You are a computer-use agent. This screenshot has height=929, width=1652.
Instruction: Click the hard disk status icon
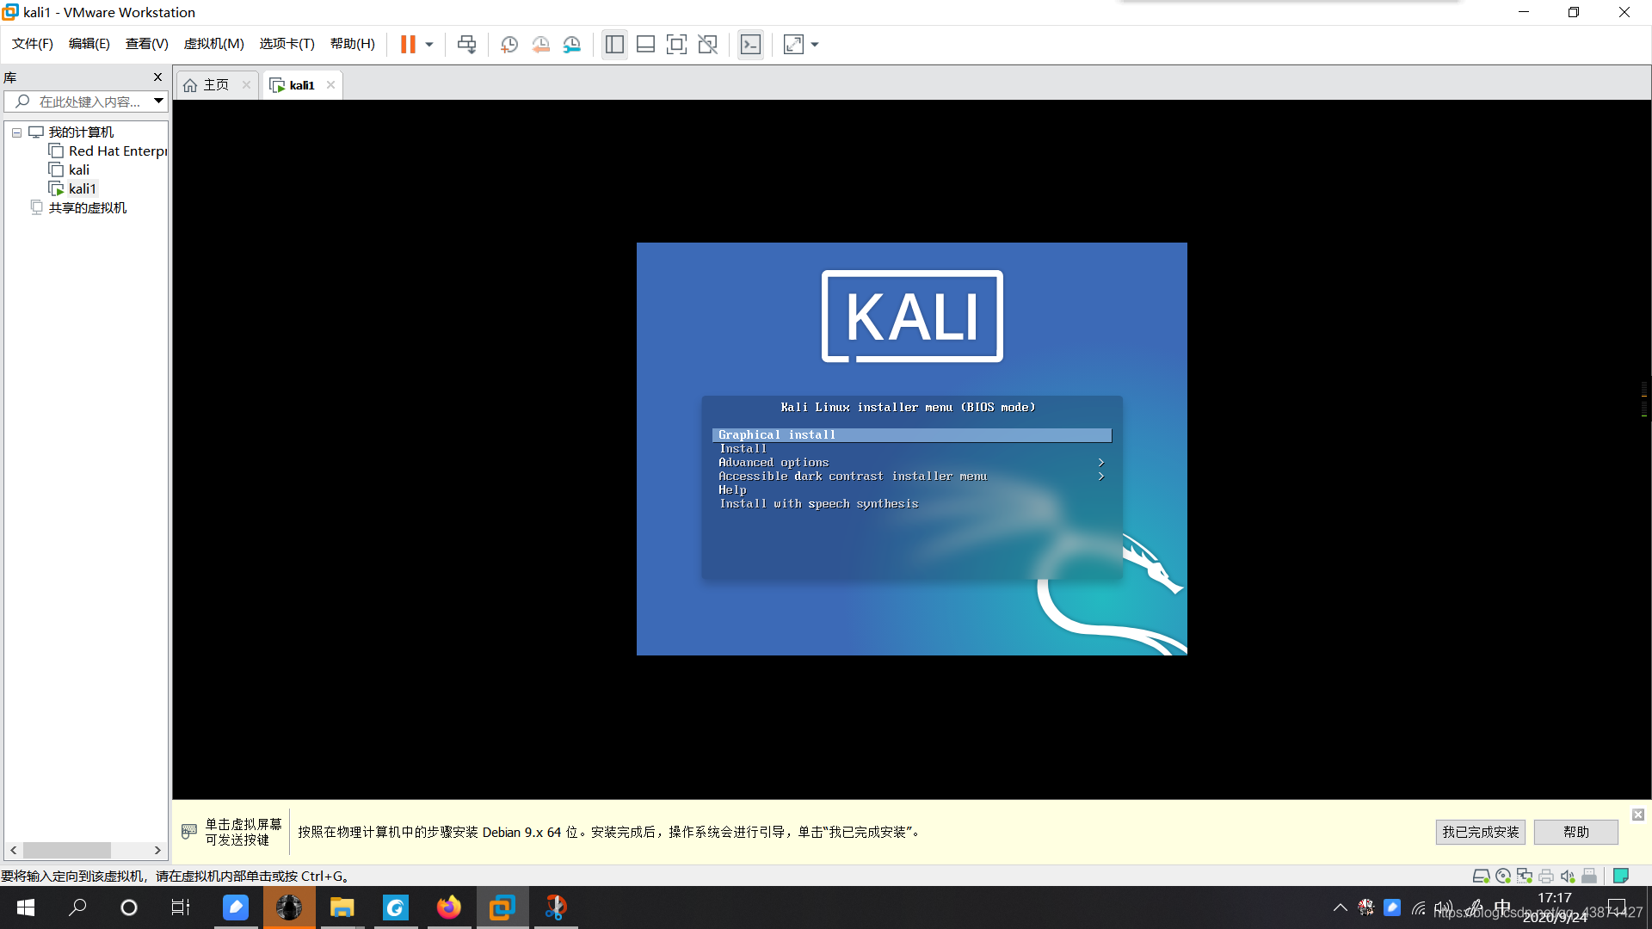click(x=1481, y=876)
